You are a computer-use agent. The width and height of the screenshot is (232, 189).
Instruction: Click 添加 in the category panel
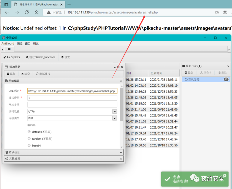click(189, 73)
